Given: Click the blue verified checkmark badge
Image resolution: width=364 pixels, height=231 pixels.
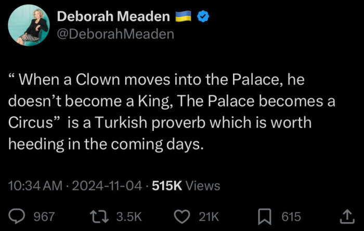Looking at the screenshot, I should 204,17.
